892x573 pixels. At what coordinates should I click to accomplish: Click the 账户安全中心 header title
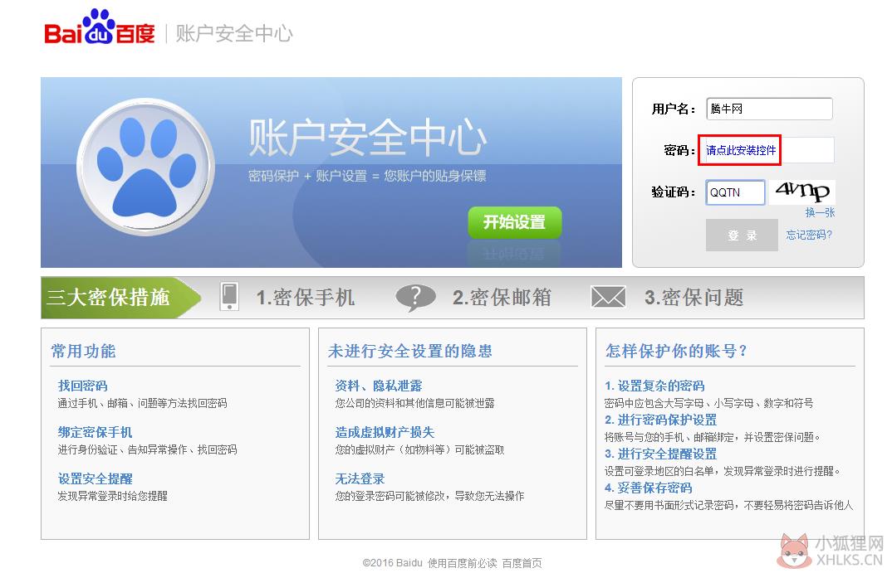point(234,33)
